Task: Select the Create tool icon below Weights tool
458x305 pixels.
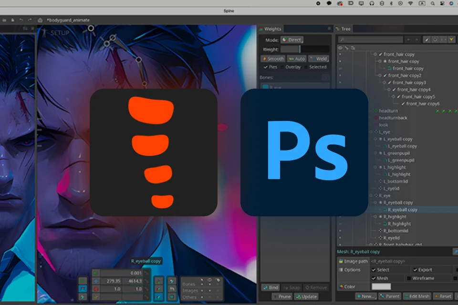Action: pos(83,297)
